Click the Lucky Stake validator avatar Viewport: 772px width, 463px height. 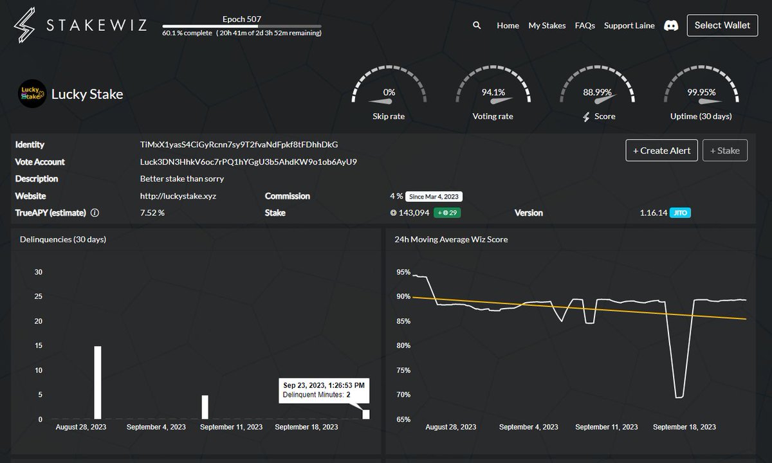click(32, 94)
